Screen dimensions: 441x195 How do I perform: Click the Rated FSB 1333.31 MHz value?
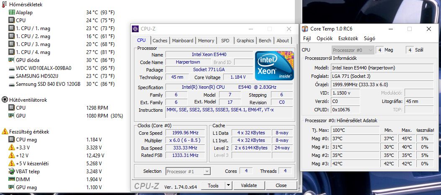186,155
